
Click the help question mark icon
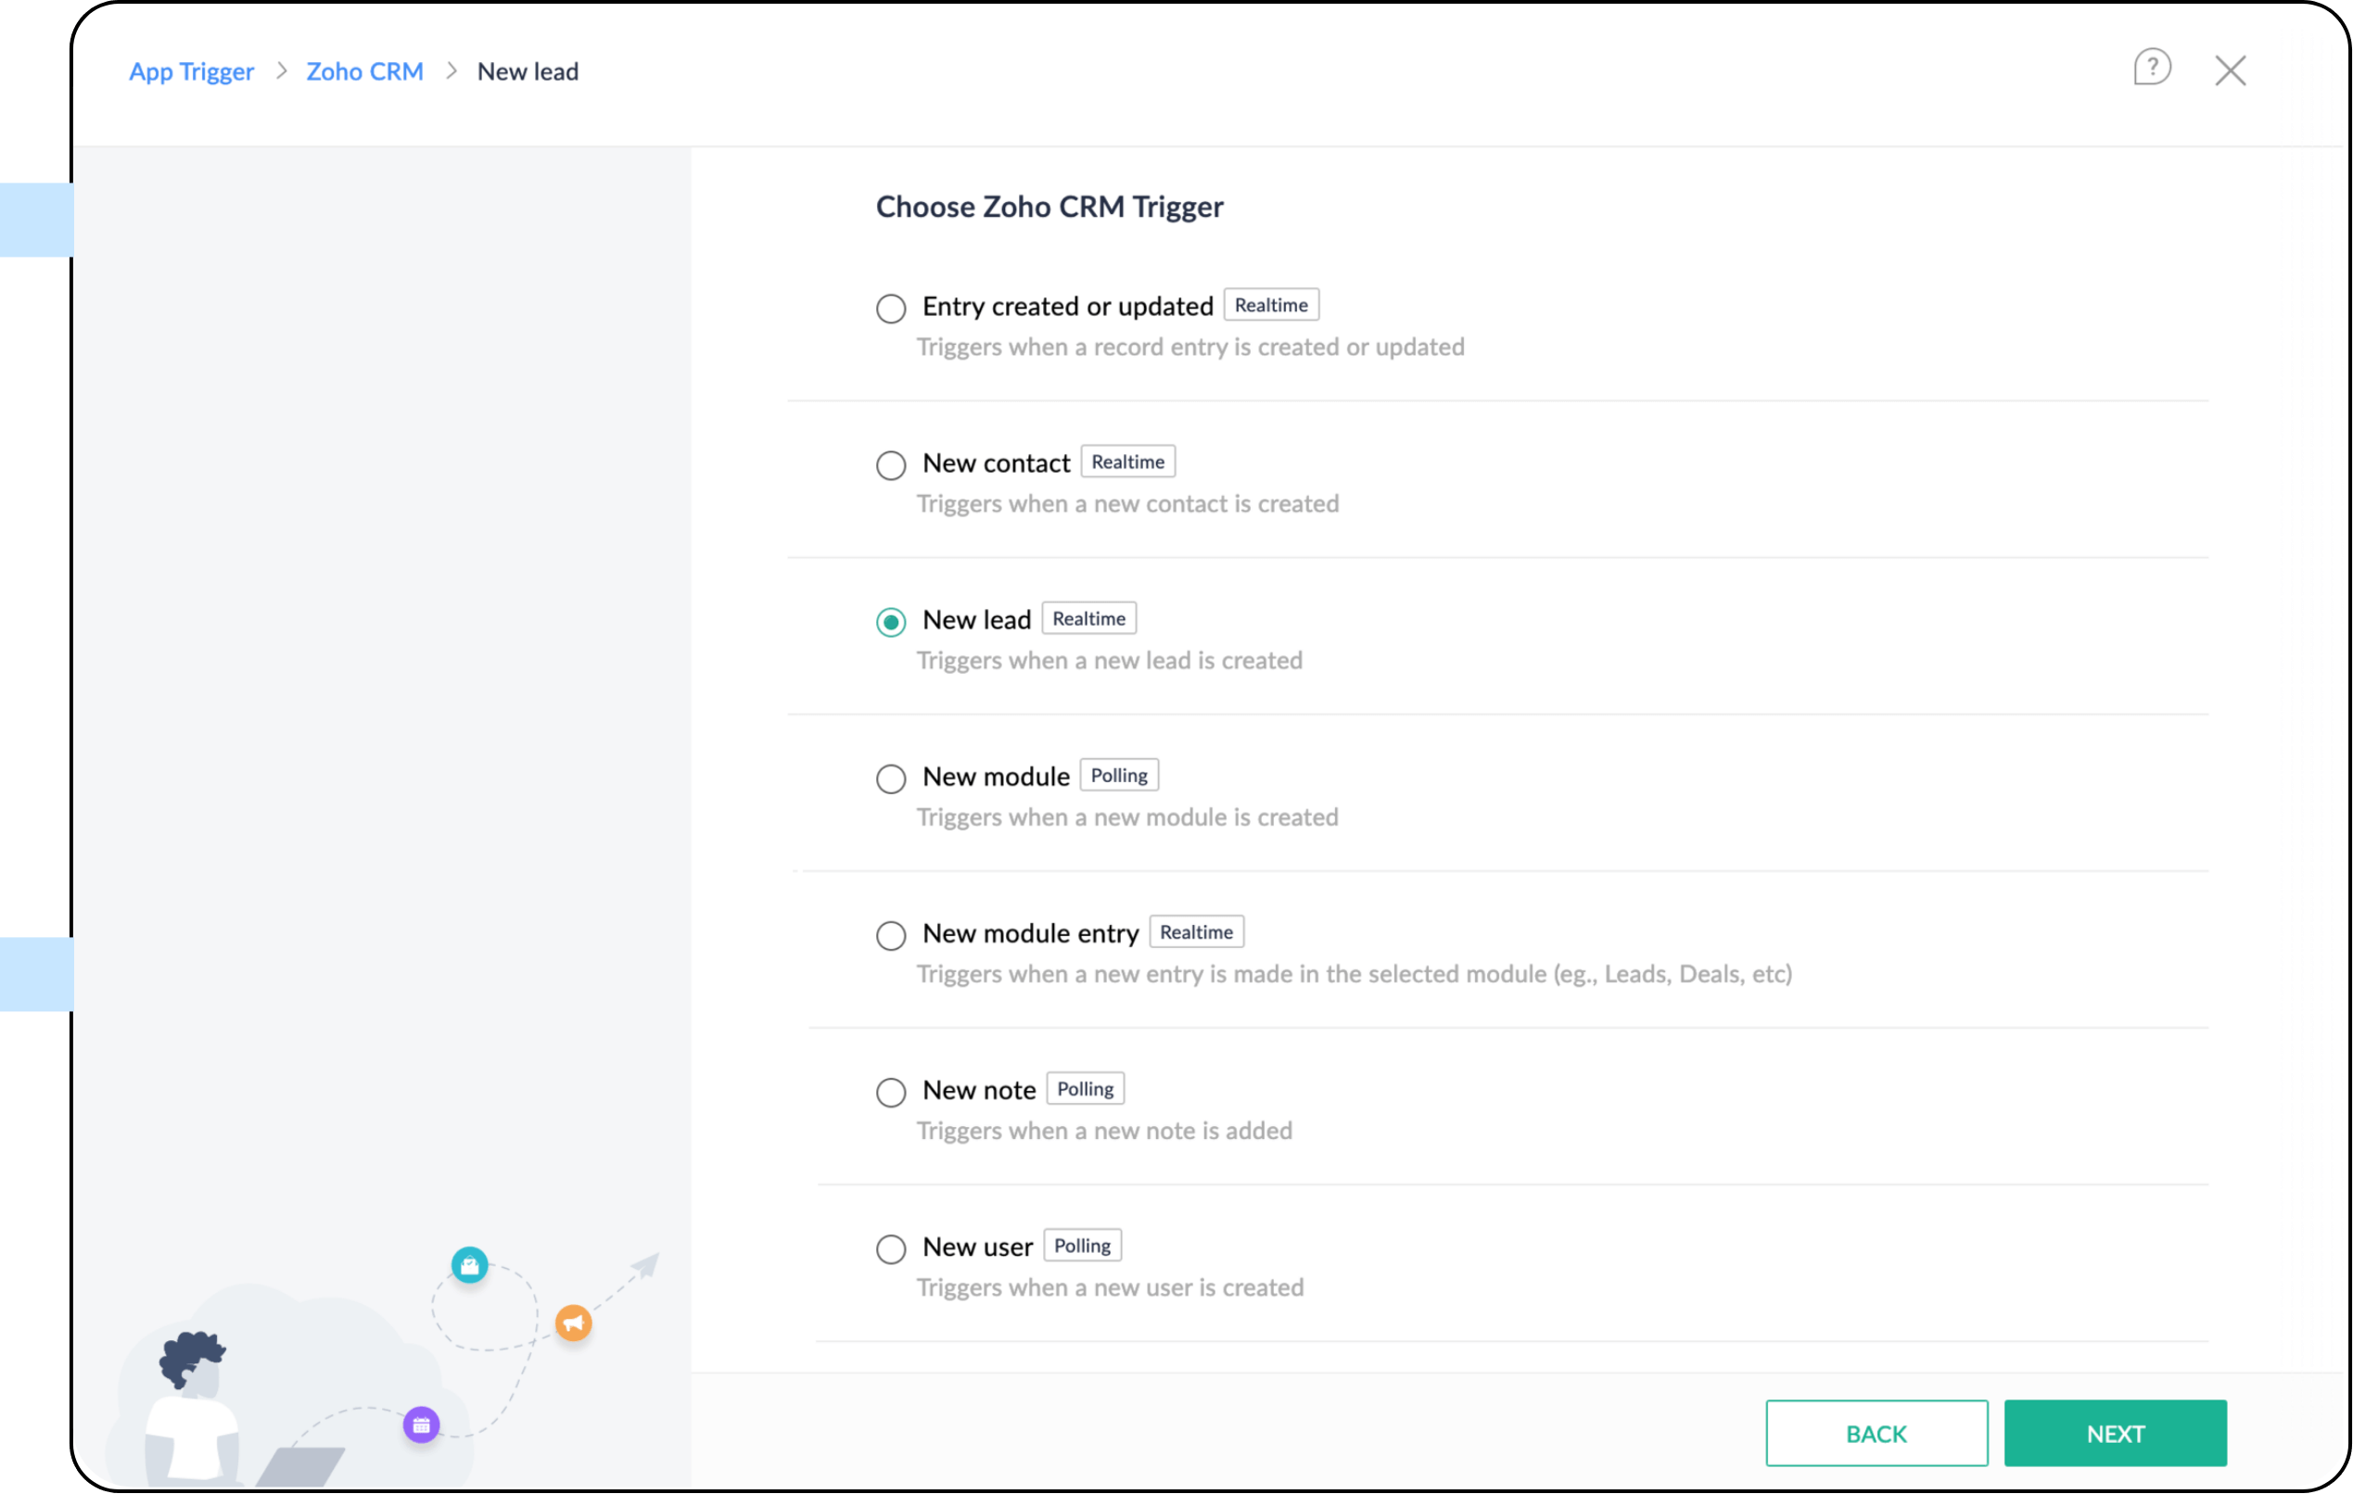(x=2151, y=68)
